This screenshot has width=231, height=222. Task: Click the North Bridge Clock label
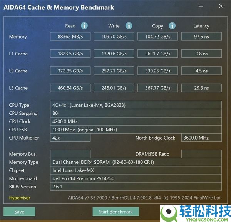[x=155, y=138]
